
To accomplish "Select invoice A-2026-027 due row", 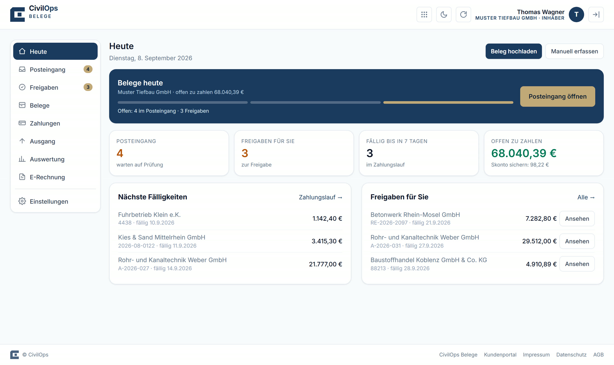I will (x=230, y=264).
